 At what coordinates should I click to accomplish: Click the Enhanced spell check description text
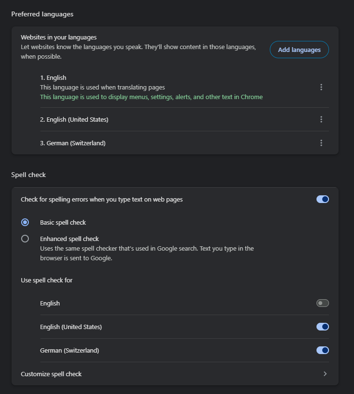click(147, 253)
